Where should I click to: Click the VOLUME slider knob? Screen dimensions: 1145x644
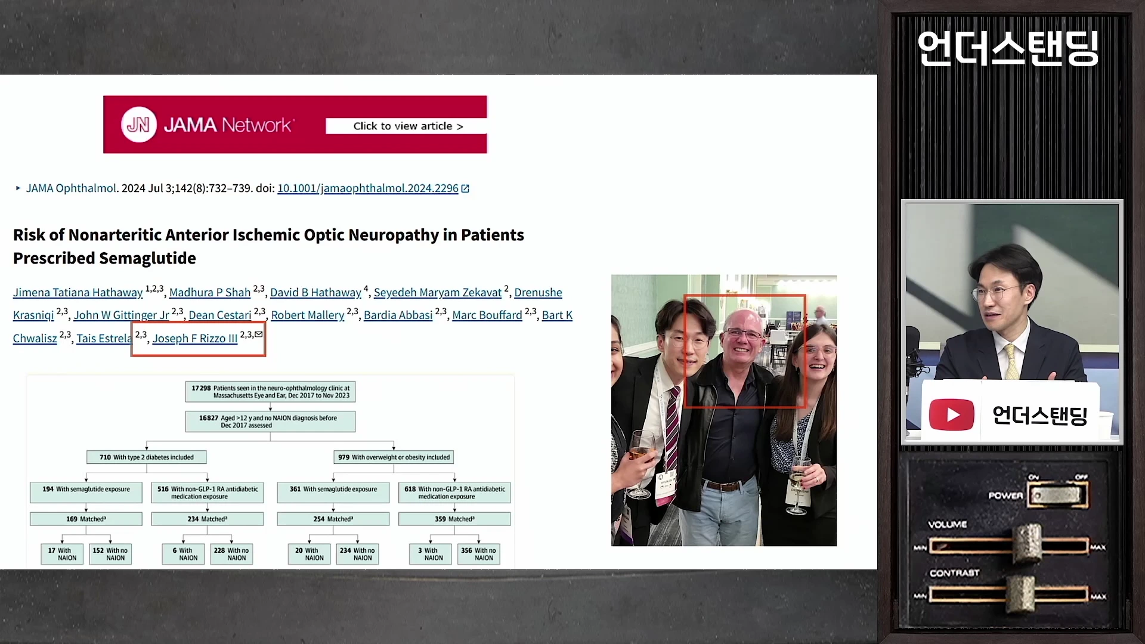tap(1027, 544)
